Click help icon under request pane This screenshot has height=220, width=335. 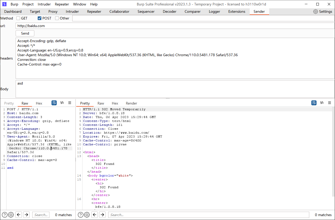(x=5, y=215)
